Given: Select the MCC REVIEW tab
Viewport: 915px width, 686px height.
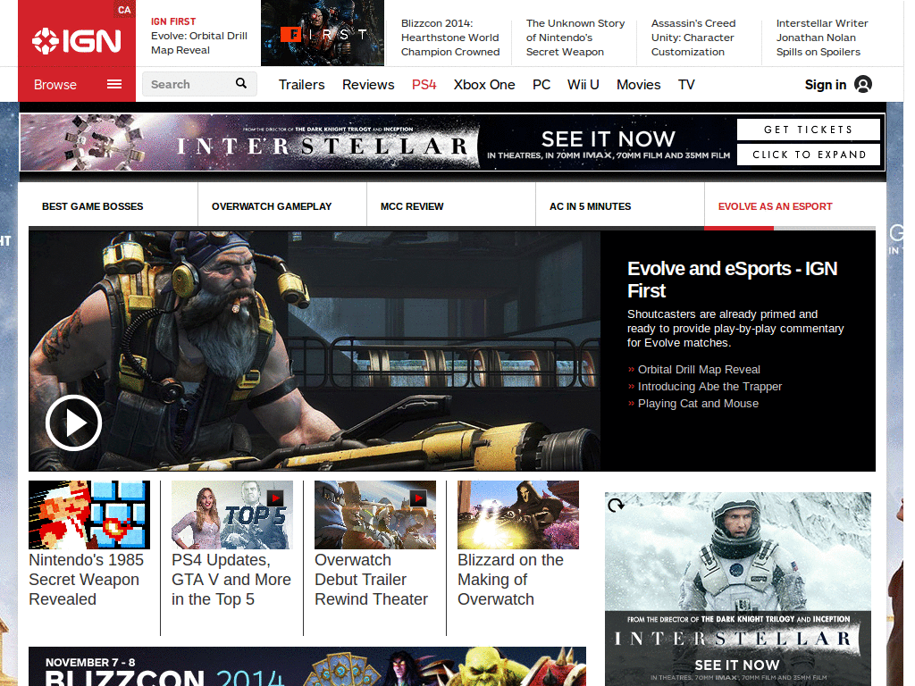Looking at the screenshot, I should [x=411, y=205].
